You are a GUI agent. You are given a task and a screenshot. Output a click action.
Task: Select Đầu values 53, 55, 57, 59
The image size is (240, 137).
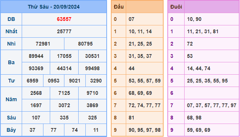[x=145, y=81]
